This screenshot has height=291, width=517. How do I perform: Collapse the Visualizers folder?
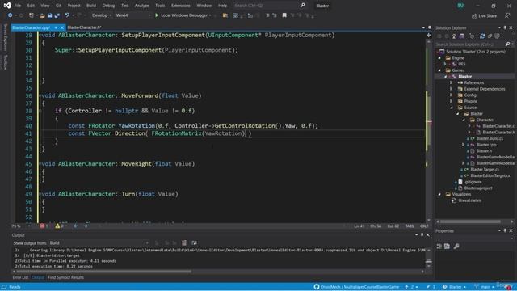(x=439, y=194)
